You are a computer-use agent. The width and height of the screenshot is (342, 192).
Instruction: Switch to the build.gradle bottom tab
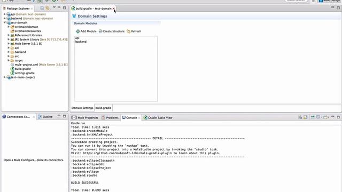103,108
